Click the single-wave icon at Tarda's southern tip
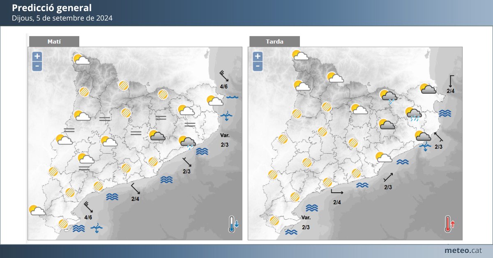Screen dimensions: 493x258 point(291,232)
